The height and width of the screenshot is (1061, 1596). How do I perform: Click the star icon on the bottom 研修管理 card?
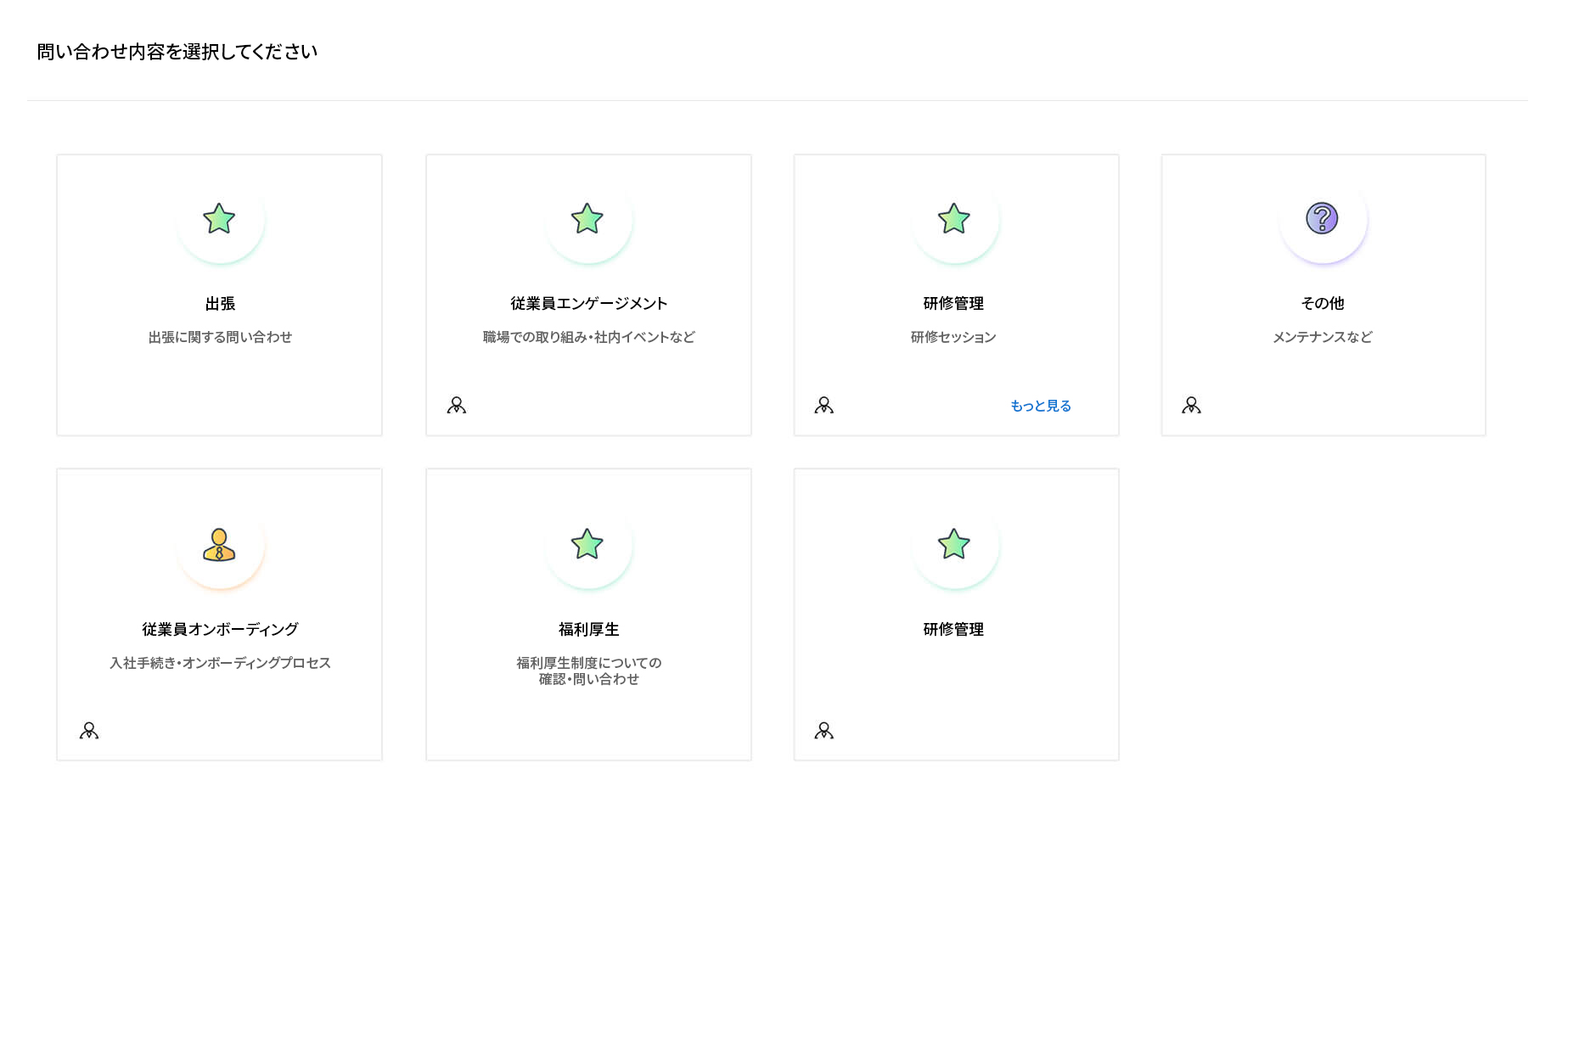[956, 547]
